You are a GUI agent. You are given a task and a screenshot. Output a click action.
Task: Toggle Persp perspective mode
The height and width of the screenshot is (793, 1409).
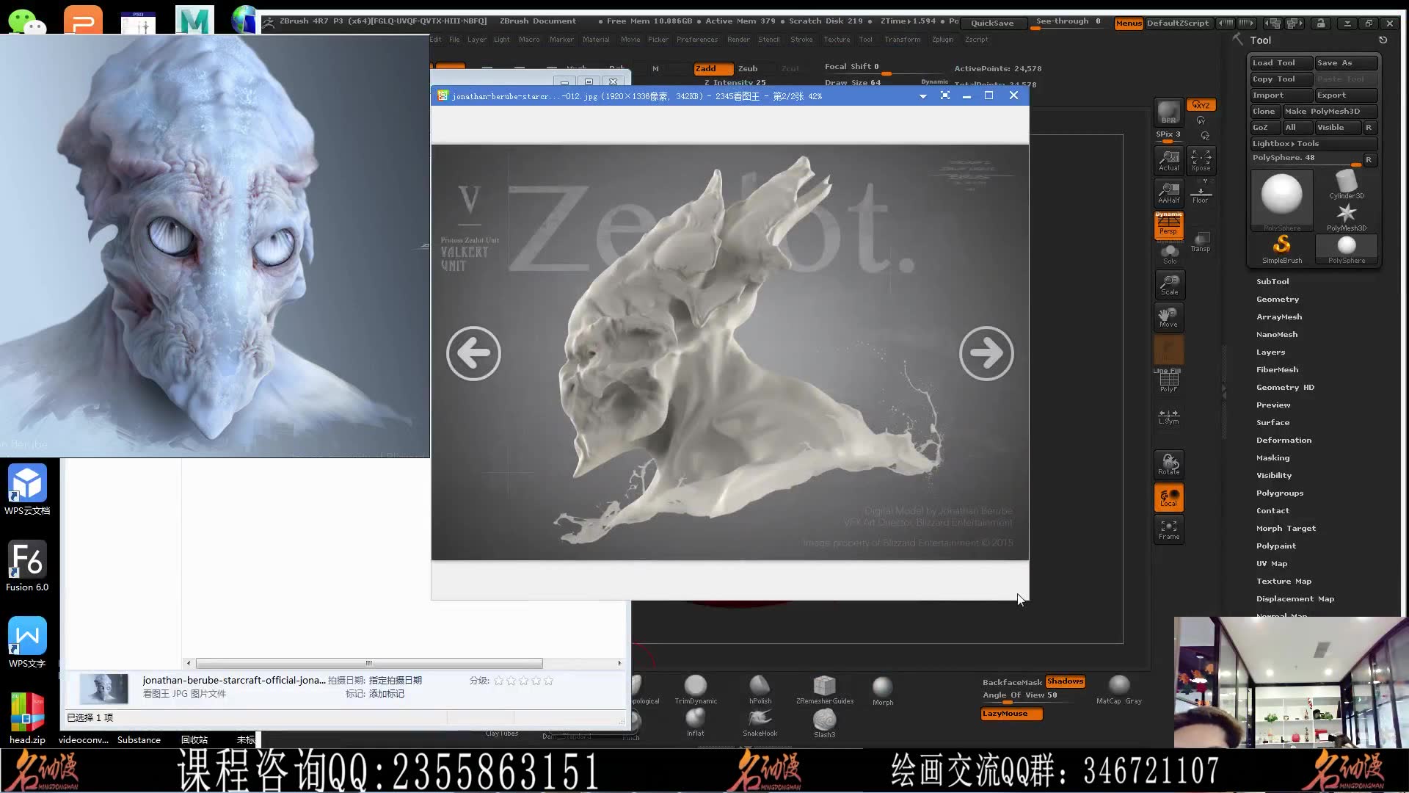1168,225
